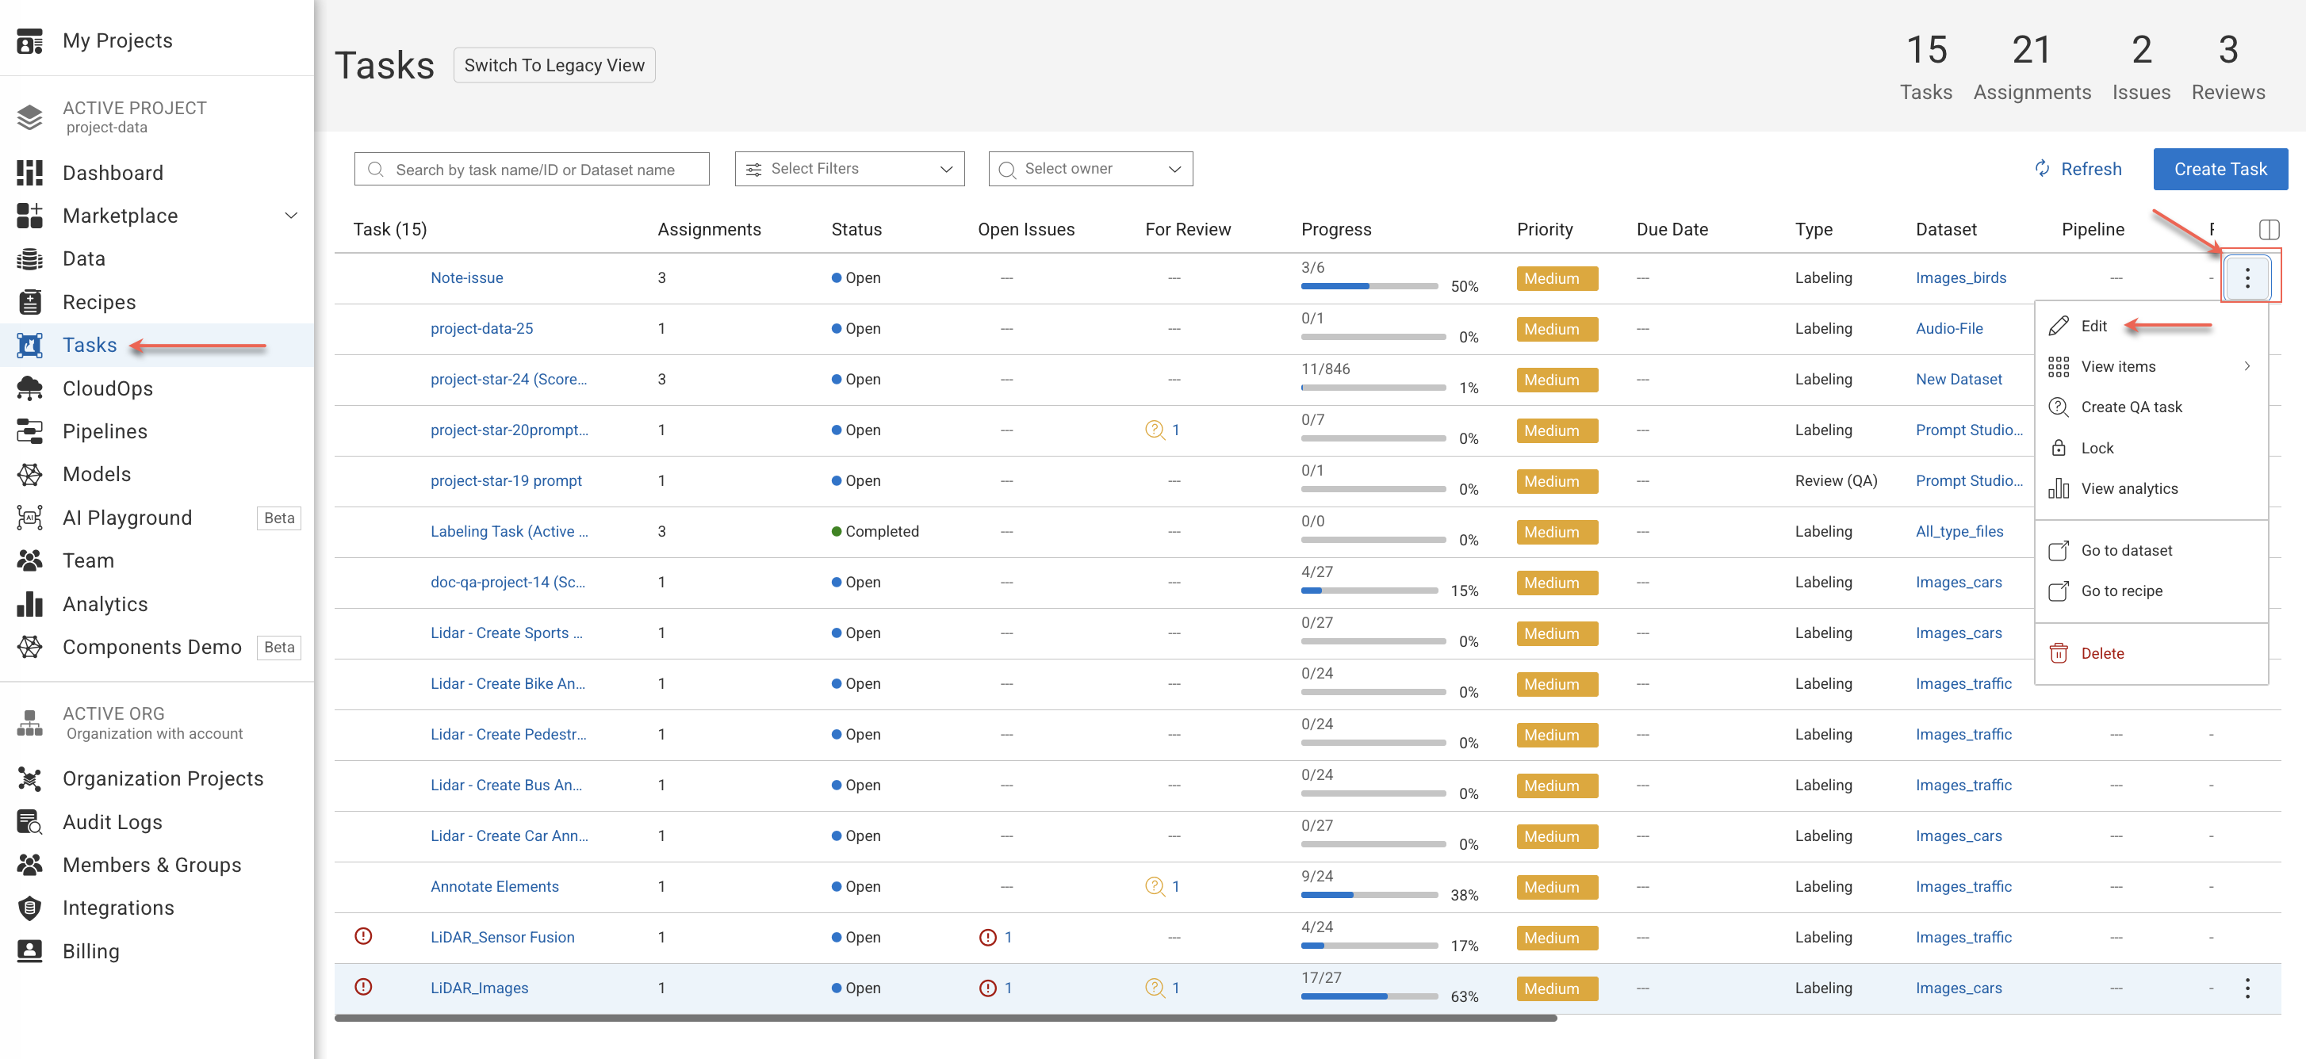The height and width of the screenshot is (1059, 2306).
Task: Open My Projects in the sidebar
Action: [x=117, y=40]
